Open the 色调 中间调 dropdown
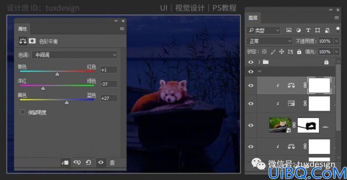 point(75,55)
